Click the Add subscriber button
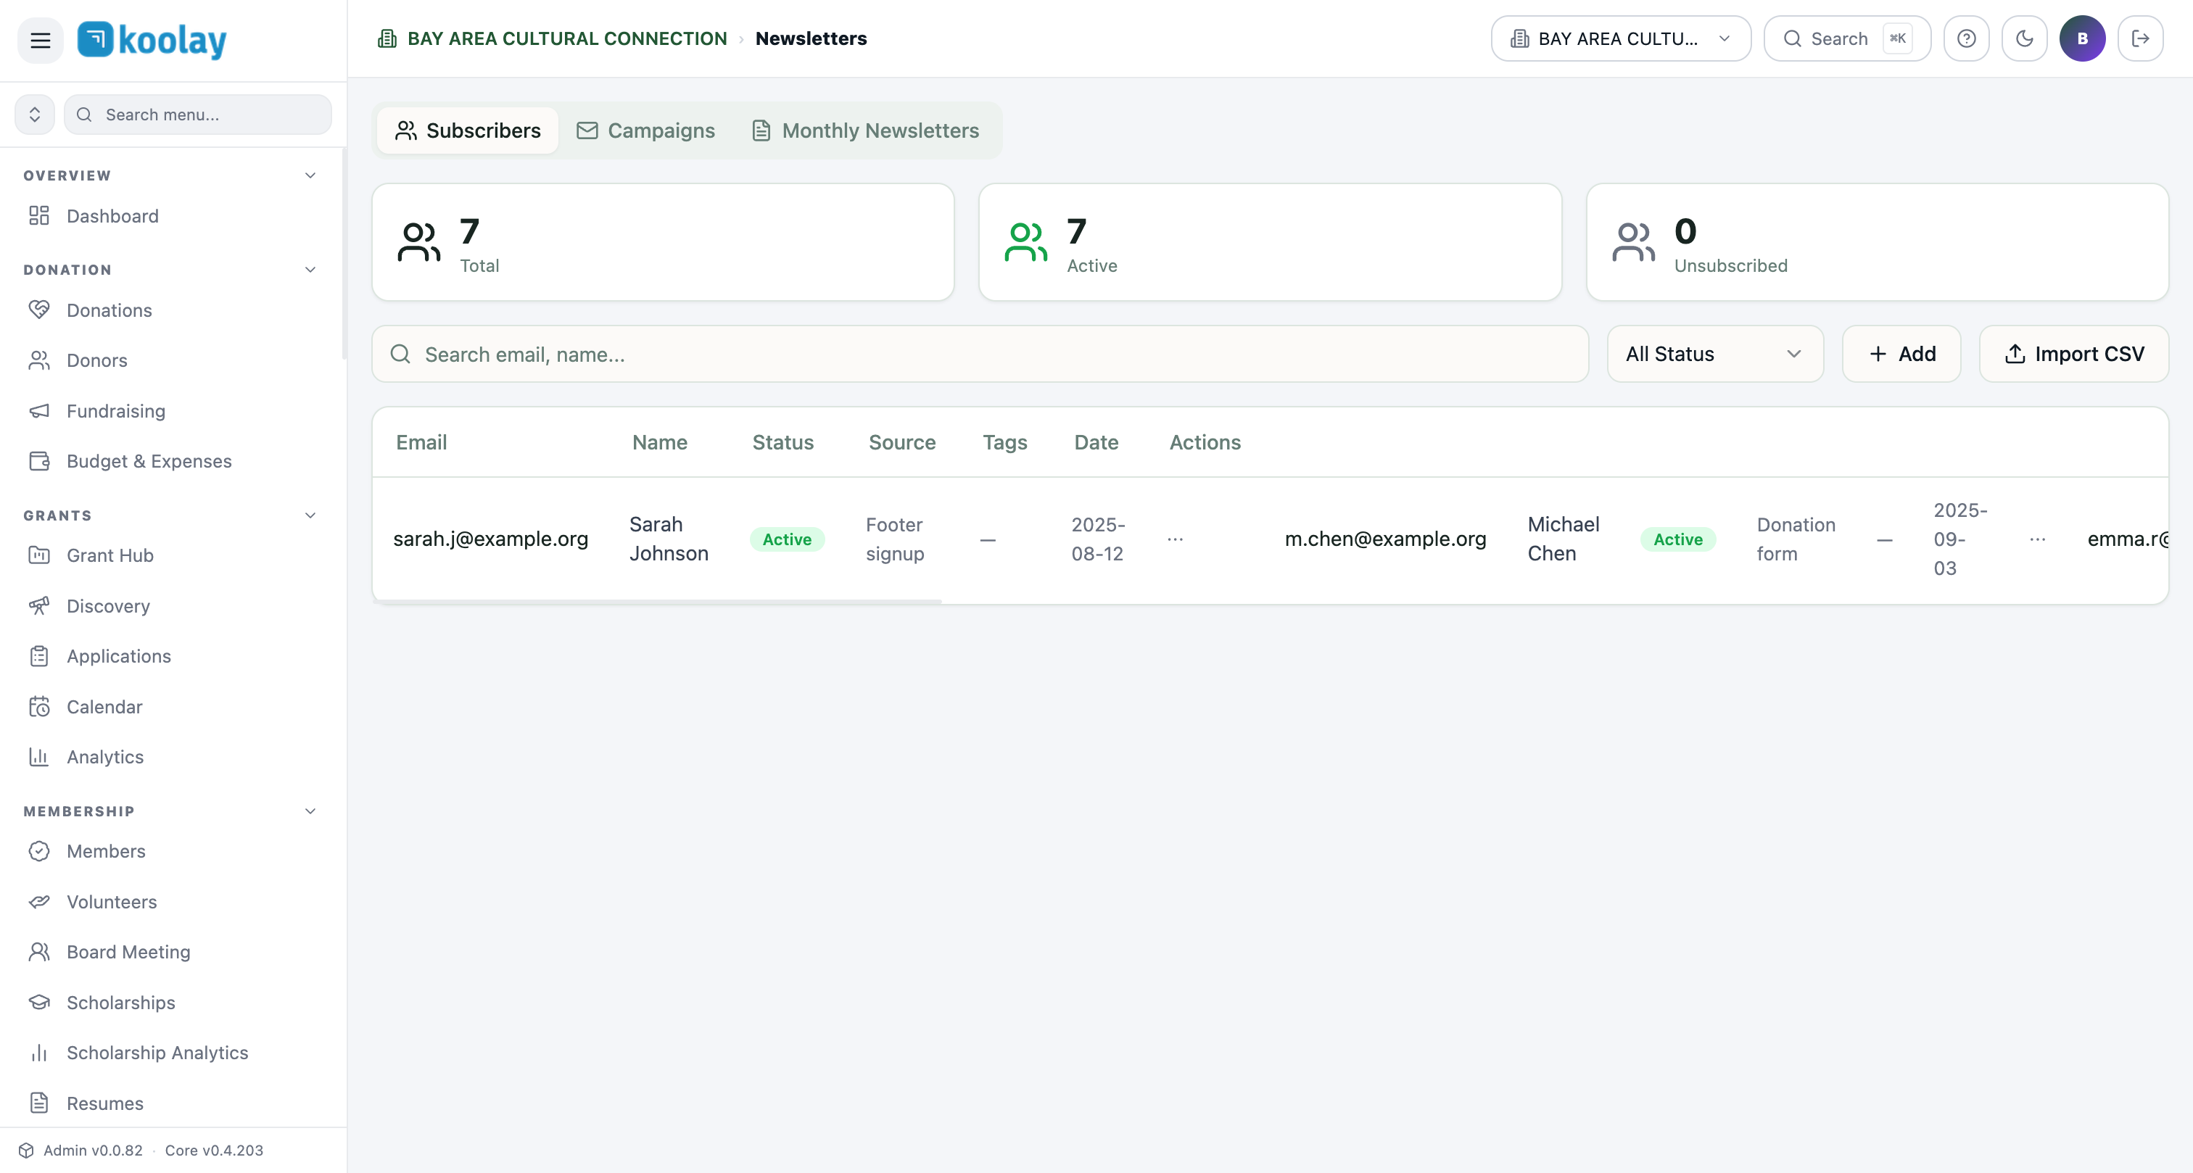This screenshot has width=2193, height=1173. pyautogui.click(x=1902, y=354)
